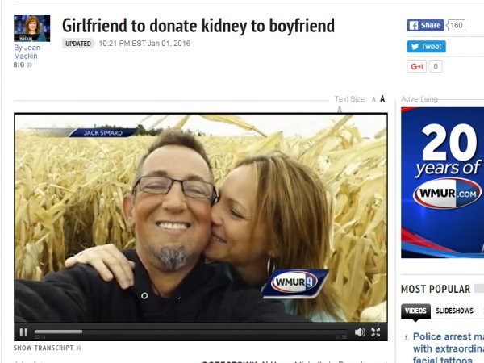Pause the video playback
484x363 pixels.
pos(23,332)
